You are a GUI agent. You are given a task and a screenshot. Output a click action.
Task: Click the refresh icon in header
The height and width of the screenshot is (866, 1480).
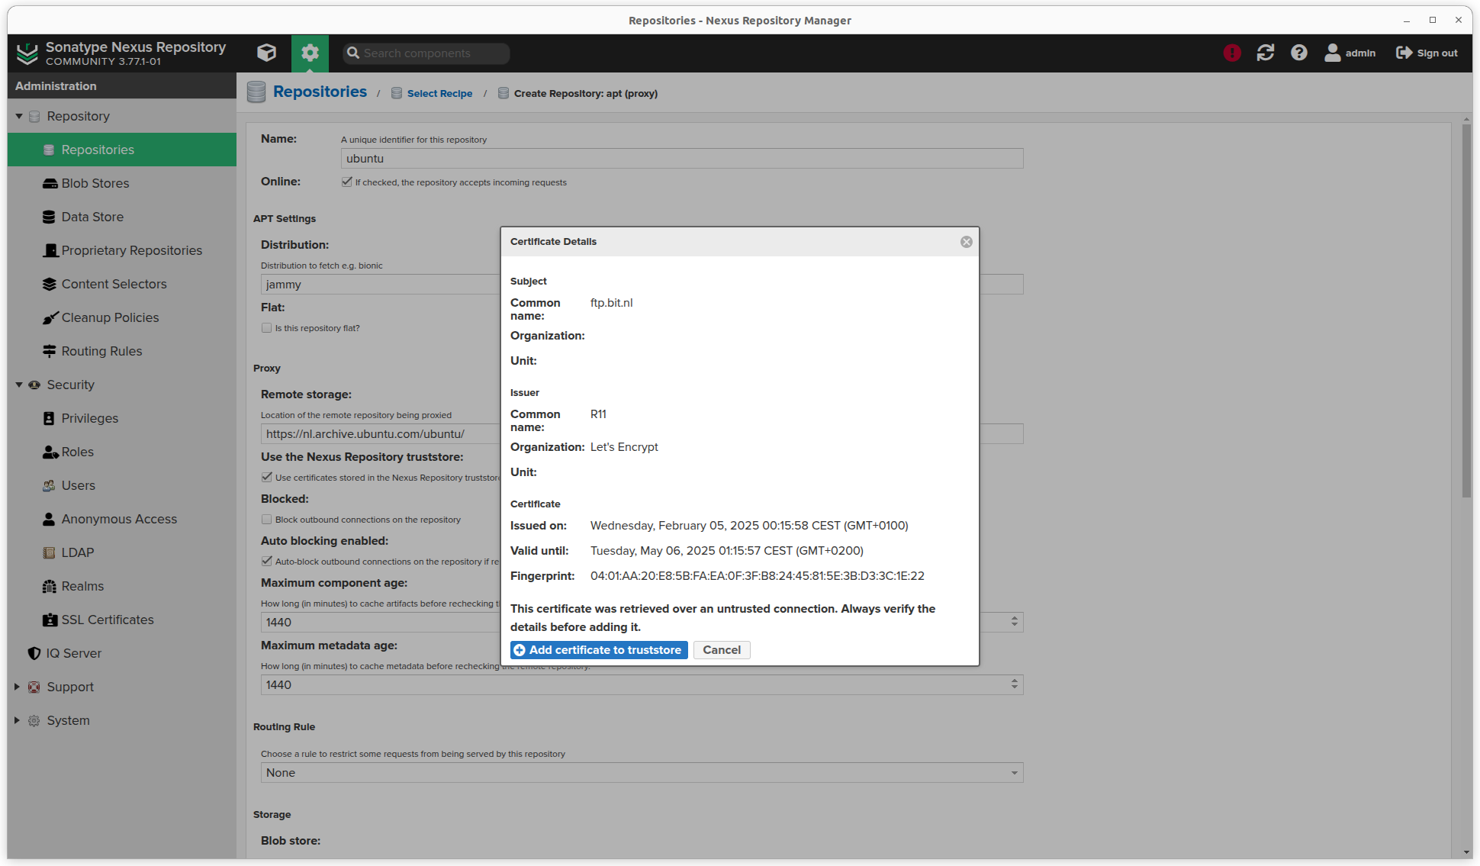coord(1266,53)
